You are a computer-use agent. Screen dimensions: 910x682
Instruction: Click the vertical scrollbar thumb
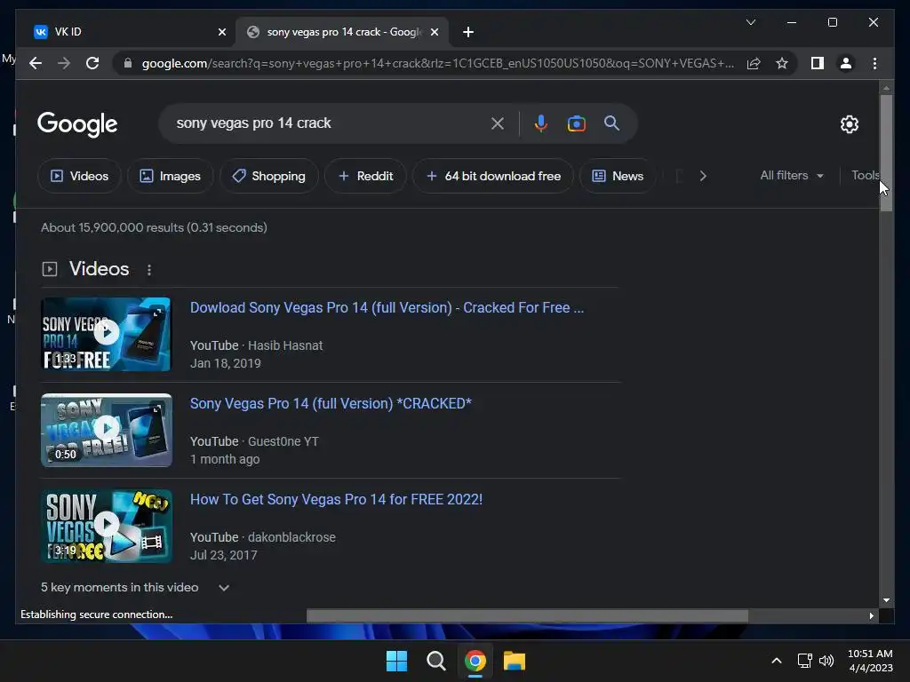[x=886, y=153]
